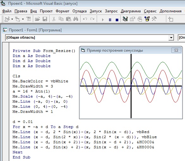185x161 pixels.
Task: Open the Properties Window icon
Action: pyautogui.click(x=133, y=19)
